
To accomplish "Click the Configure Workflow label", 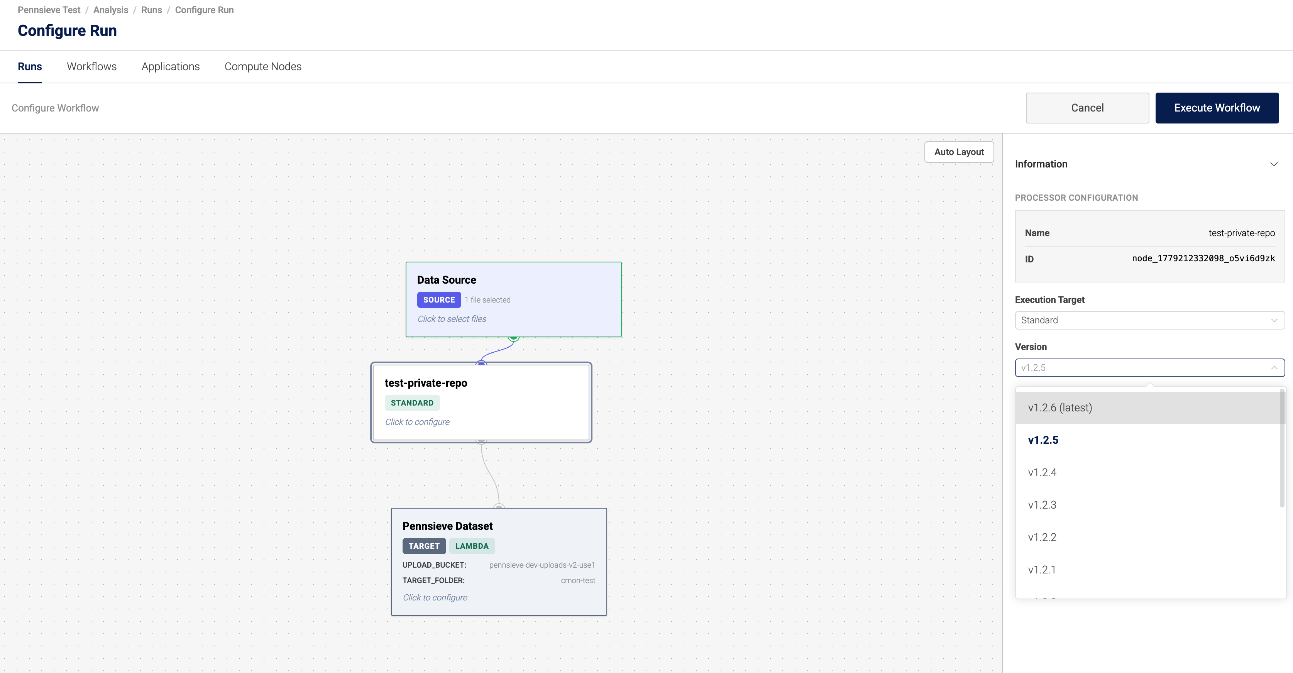I will [55, 108].
